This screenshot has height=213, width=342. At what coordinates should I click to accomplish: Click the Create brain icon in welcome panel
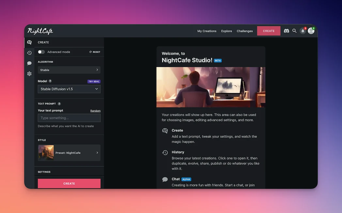click(x=165, y=131)
